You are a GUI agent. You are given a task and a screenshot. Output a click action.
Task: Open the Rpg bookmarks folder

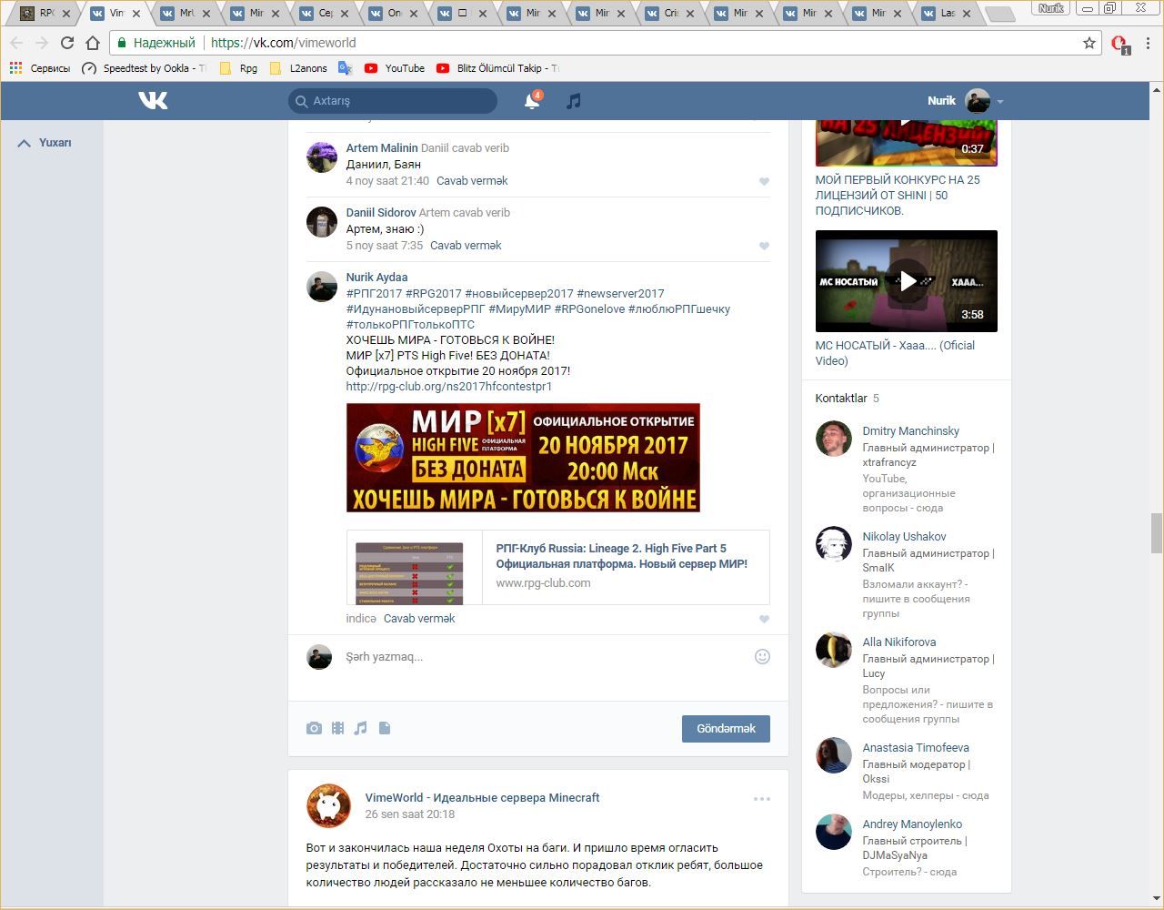[x=239, y=68]
